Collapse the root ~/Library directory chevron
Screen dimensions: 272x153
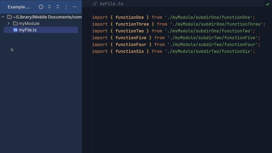[x=3, y=17]
